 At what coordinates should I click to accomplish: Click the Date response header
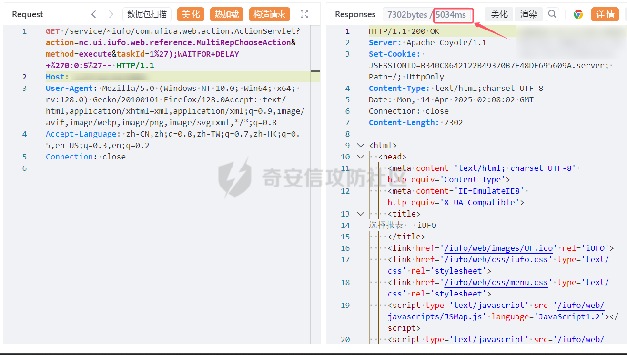[451, 99]
